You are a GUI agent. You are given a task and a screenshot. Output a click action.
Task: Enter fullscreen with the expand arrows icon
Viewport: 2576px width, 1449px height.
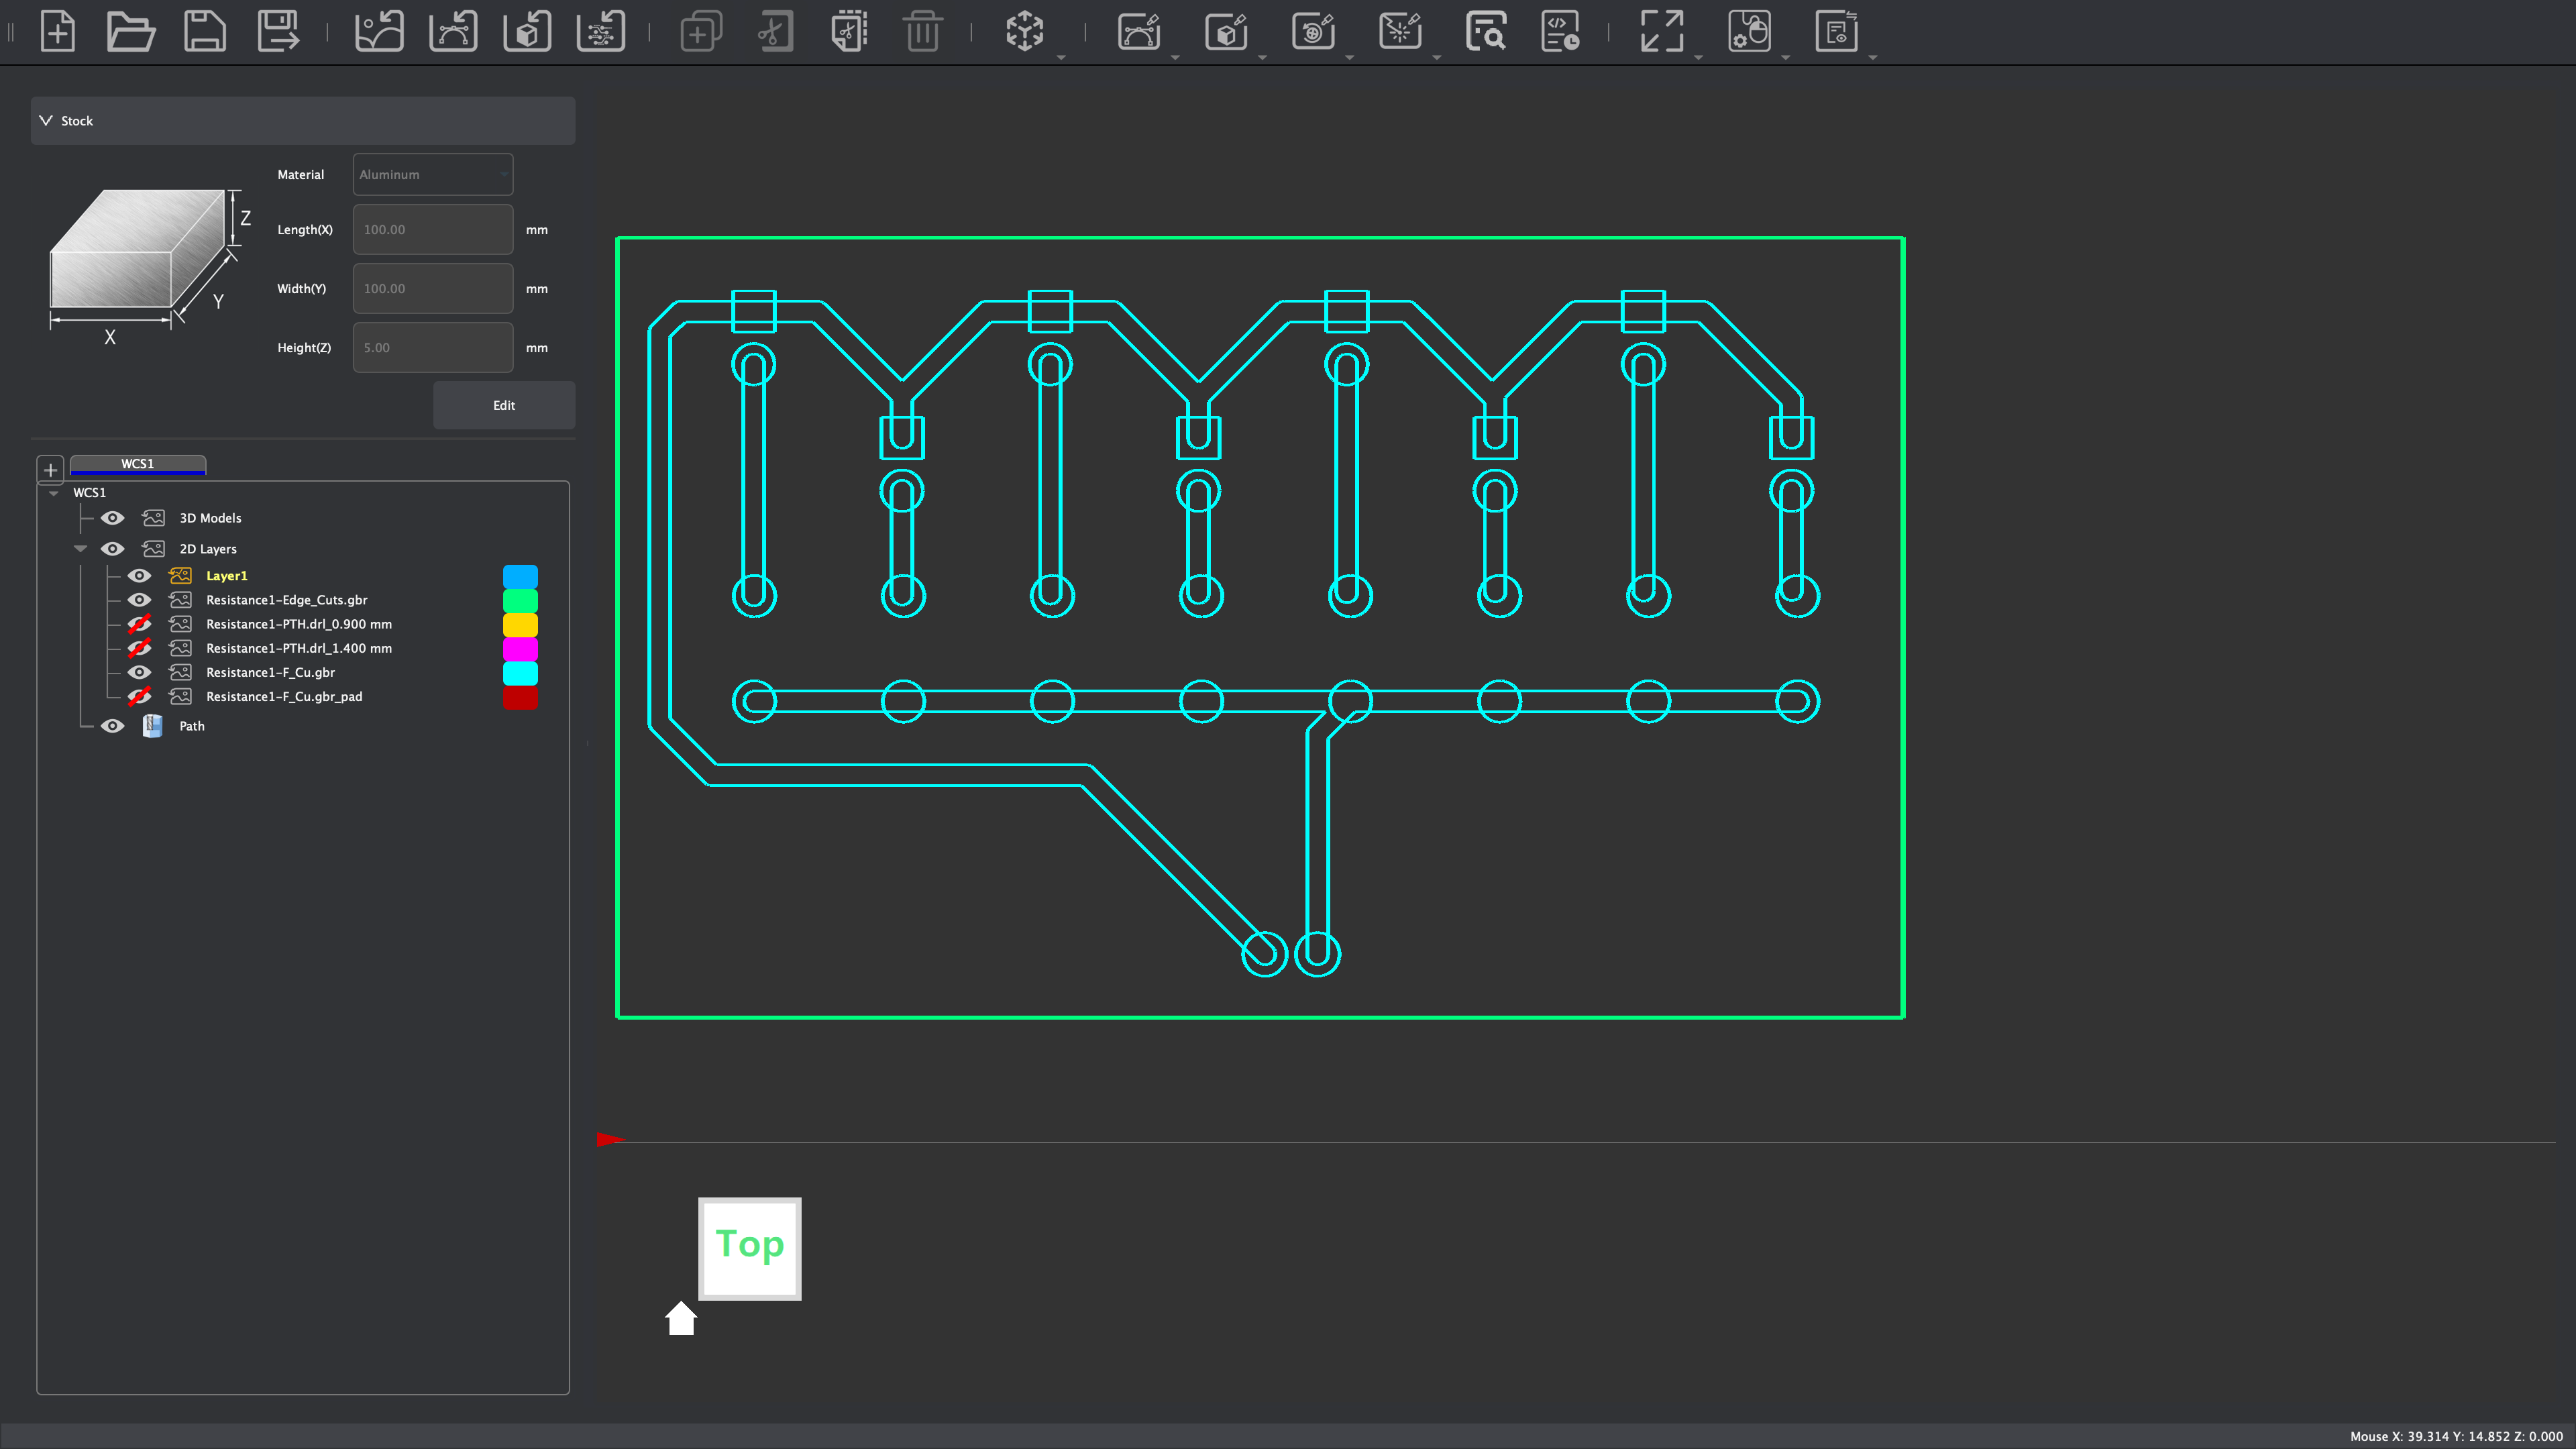pos(1663,31)
